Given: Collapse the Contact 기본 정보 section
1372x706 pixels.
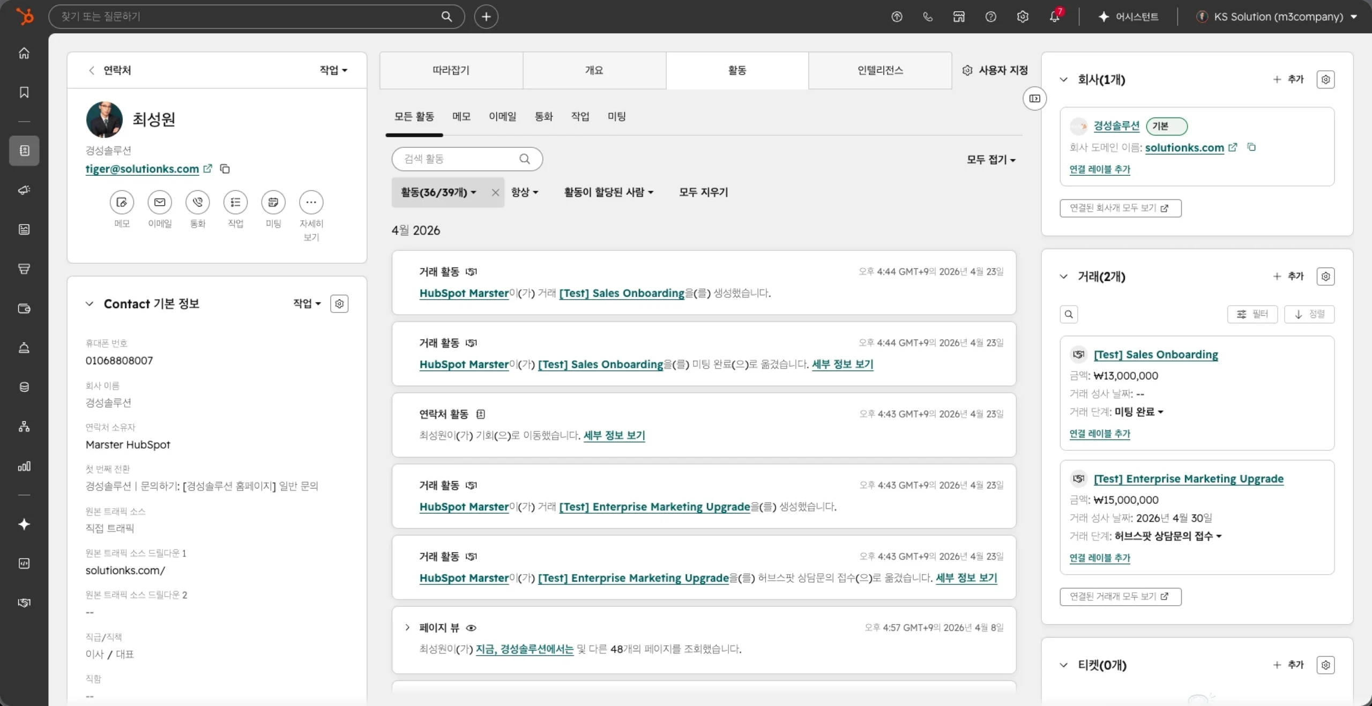Looking at the screenshot, I should 90,304.
